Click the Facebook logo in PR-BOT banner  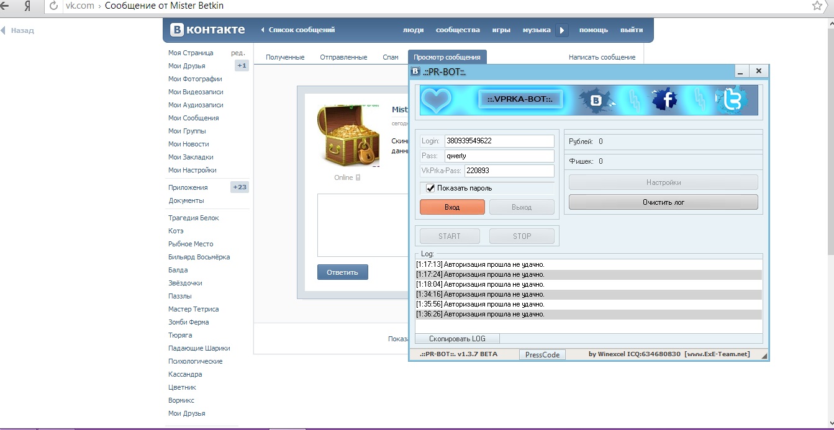pos(664,100)
